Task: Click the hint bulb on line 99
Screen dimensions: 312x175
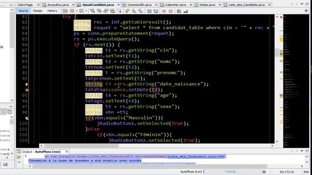Action: 27,119
